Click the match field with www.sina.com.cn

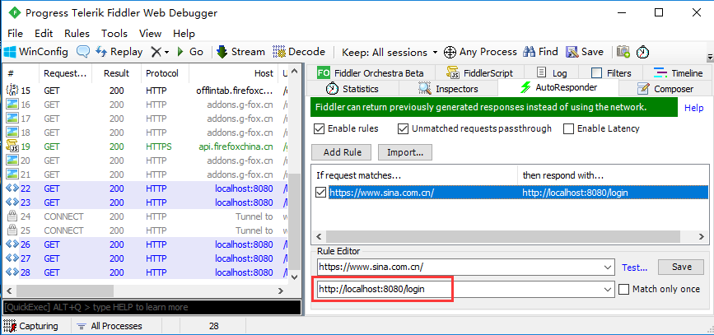[x=465, y=268]
